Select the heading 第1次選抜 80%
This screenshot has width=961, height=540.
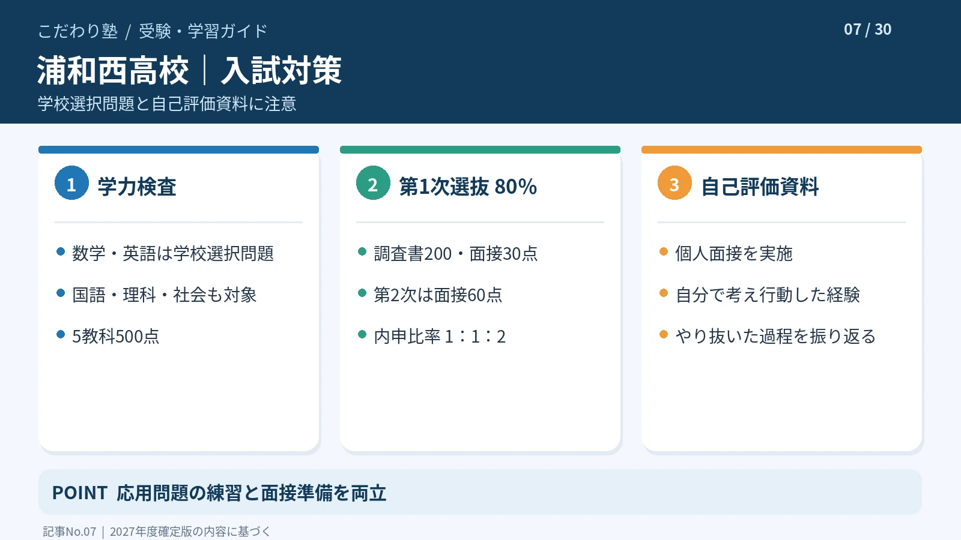468,187
